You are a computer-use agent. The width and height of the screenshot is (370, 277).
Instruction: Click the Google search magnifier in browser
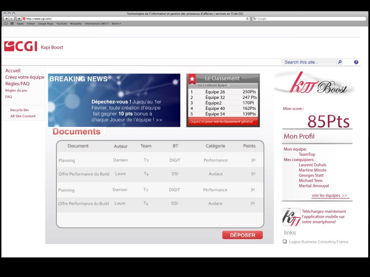[x=255, y=18]
